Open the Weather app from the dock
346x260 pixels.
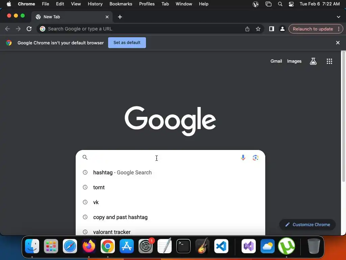268,246
